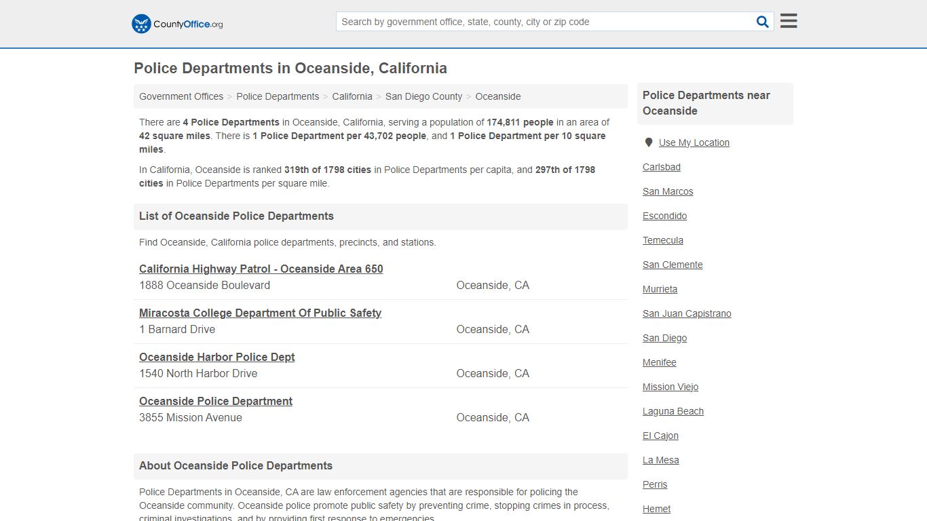Go to Murrieta police departments
Image resolution: width=927 pixels, height=521 pixels.
tap(660, 289)
